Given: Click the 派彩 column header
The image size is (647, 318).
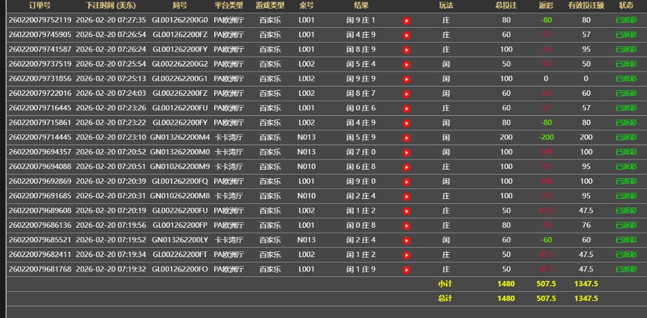Looking at the screenshot, I should [546, 6].
